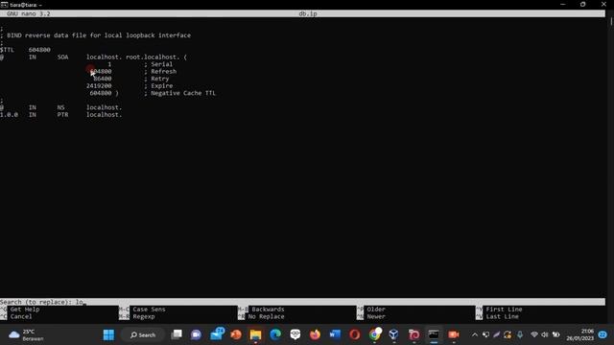Open the Wi-Fi network tray icon
This screenshot has height=345, width=614.
pos(534,334)
